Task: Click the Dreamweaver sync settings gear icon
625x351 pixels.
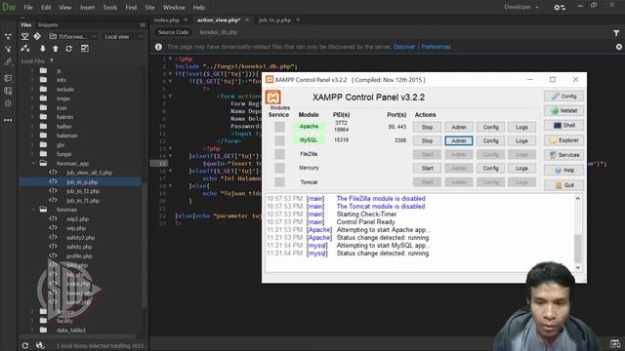Action: coord(560,7)
